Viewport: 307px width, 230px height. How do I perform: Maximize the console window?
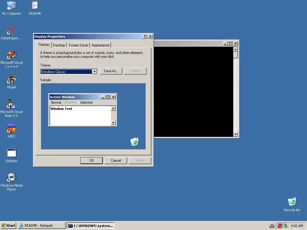click(230, 43)
